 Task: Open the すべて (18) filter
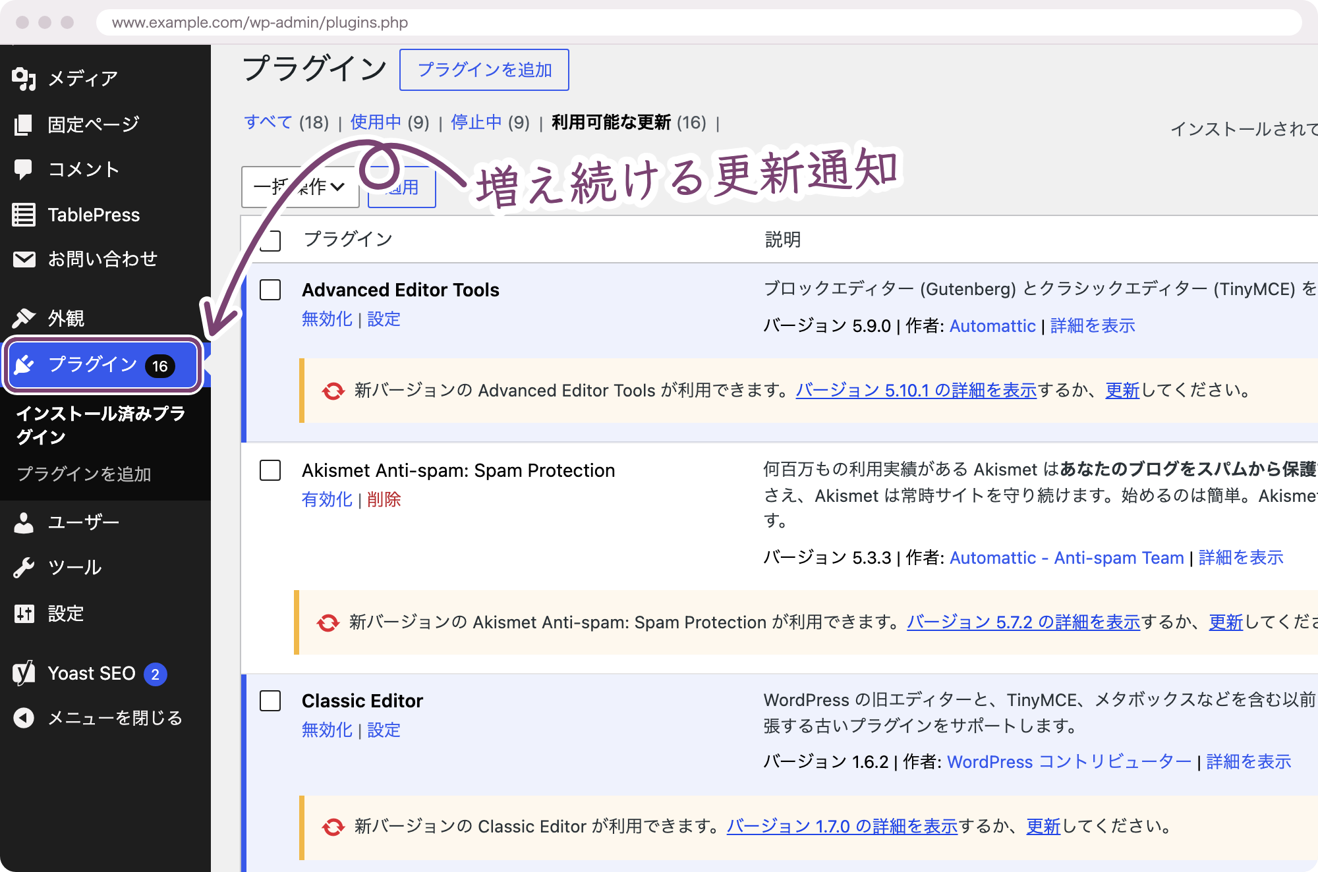[x=286, y=123]
